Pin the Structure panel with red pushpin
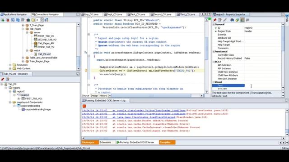This screenshot has width=289, height=162. coord(2,79)
